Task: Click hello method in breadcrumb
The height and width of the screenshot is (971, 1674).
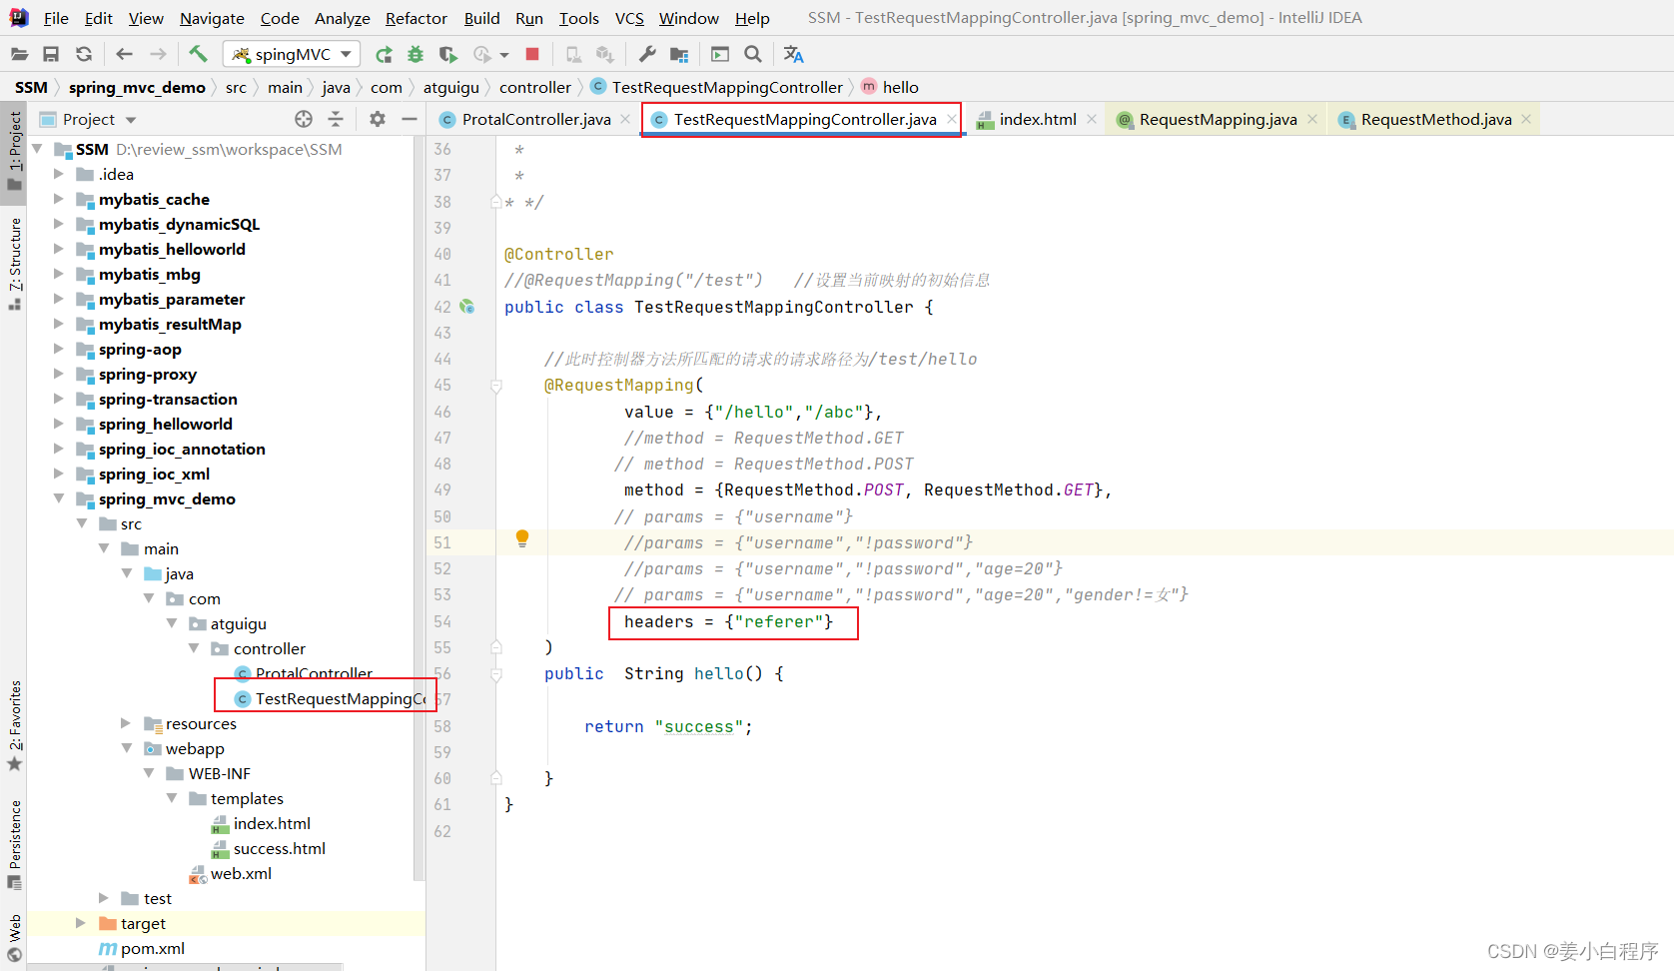Action: [890, 87]
